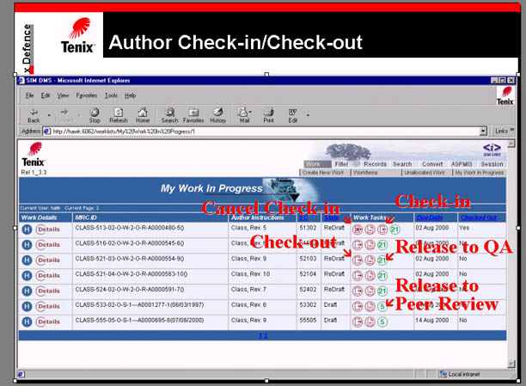This screenshot has width=526, height=386.
Task: Click the page scrollbar up arrow
Action: pos(511,144)
